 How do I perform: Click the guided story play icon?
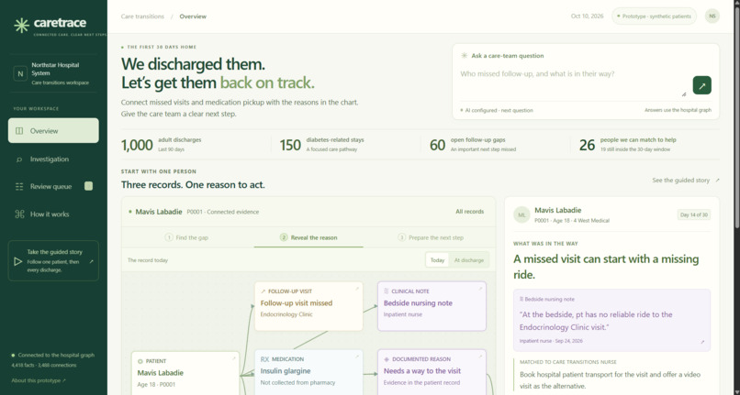pyautogui.click(x=18, y=261)
